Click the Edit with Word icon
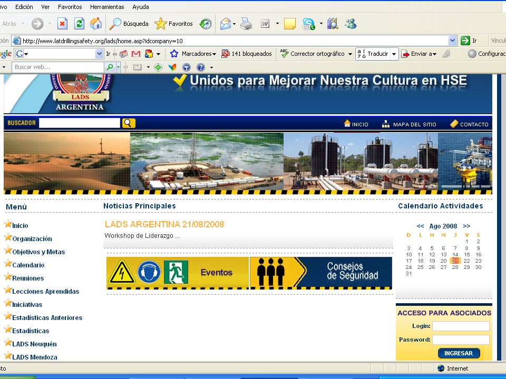 265,24
